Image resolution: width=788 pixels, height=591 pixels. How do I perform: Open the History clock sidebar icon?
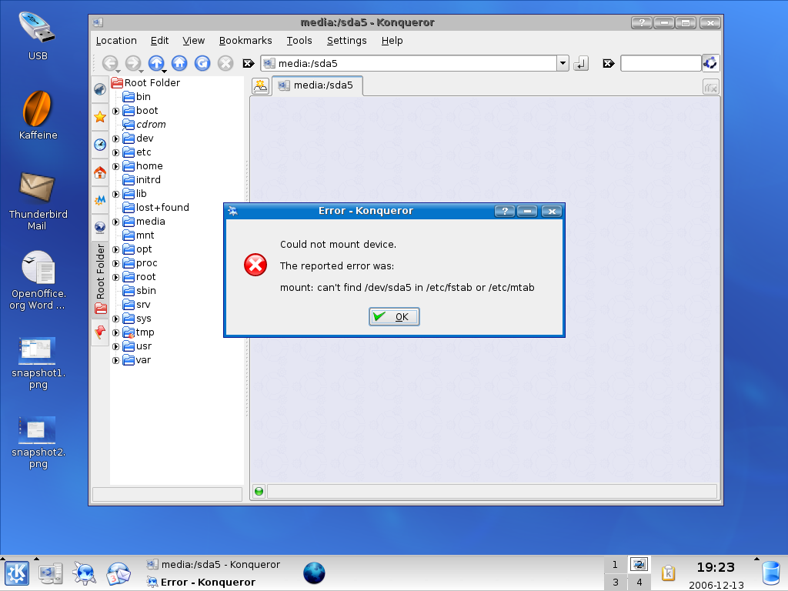click(x=100, y=145)
